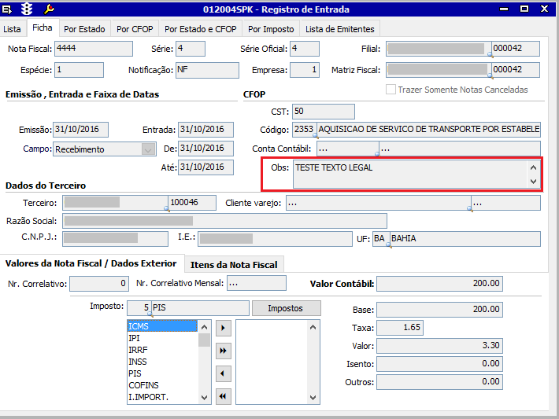The width and height of the screenshot is (559, 419).
Task: Open the Por Estado tab
Action: pos(84,29)
